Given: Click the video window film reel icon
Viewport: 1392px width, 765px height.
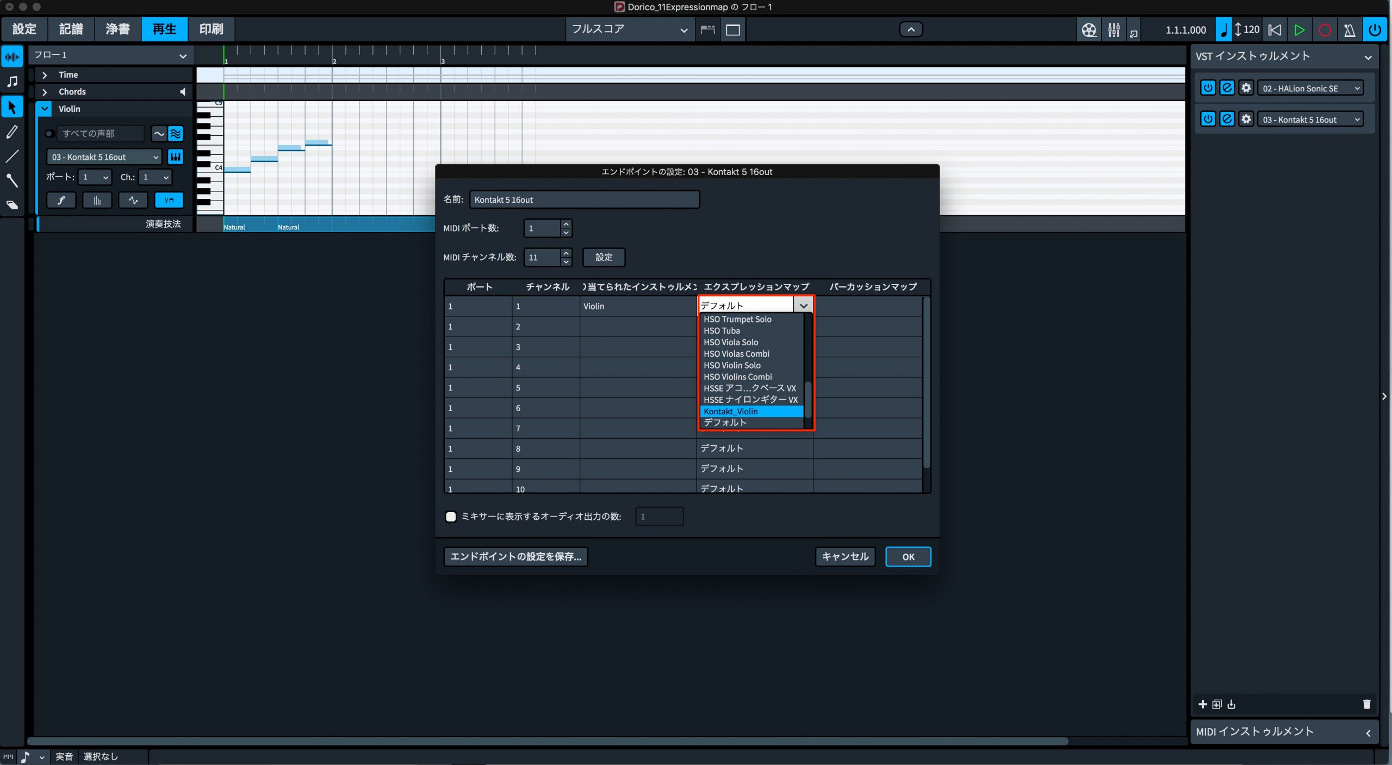Looking at the screenshot, I should point(1089,30).
